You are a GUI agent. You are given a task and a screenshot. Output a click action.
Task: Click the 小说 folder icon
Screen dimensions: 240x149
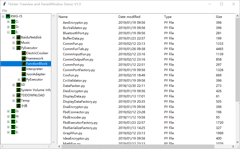[x=19, y=106]
